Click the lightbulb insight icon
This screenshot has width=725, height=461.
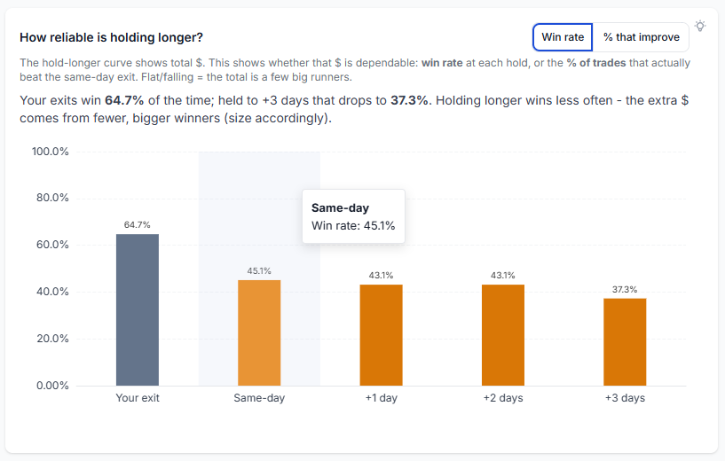[700, 26]
